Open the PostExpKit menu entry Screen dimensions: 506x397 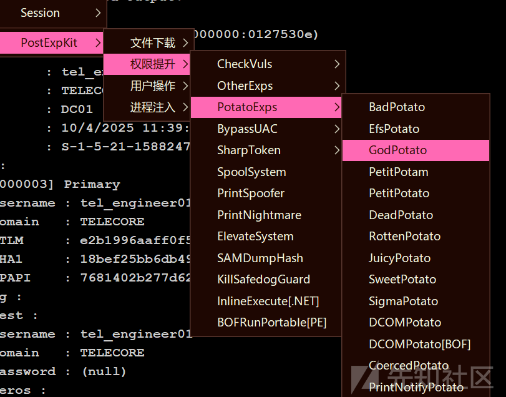(51, 42)
